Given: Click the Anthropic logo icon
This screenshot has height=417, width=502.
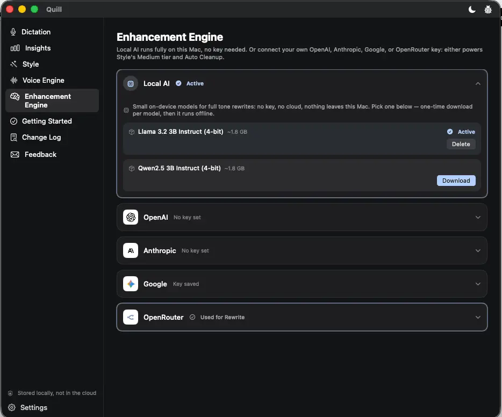Looking at the screenshot, I should [131, 250].
